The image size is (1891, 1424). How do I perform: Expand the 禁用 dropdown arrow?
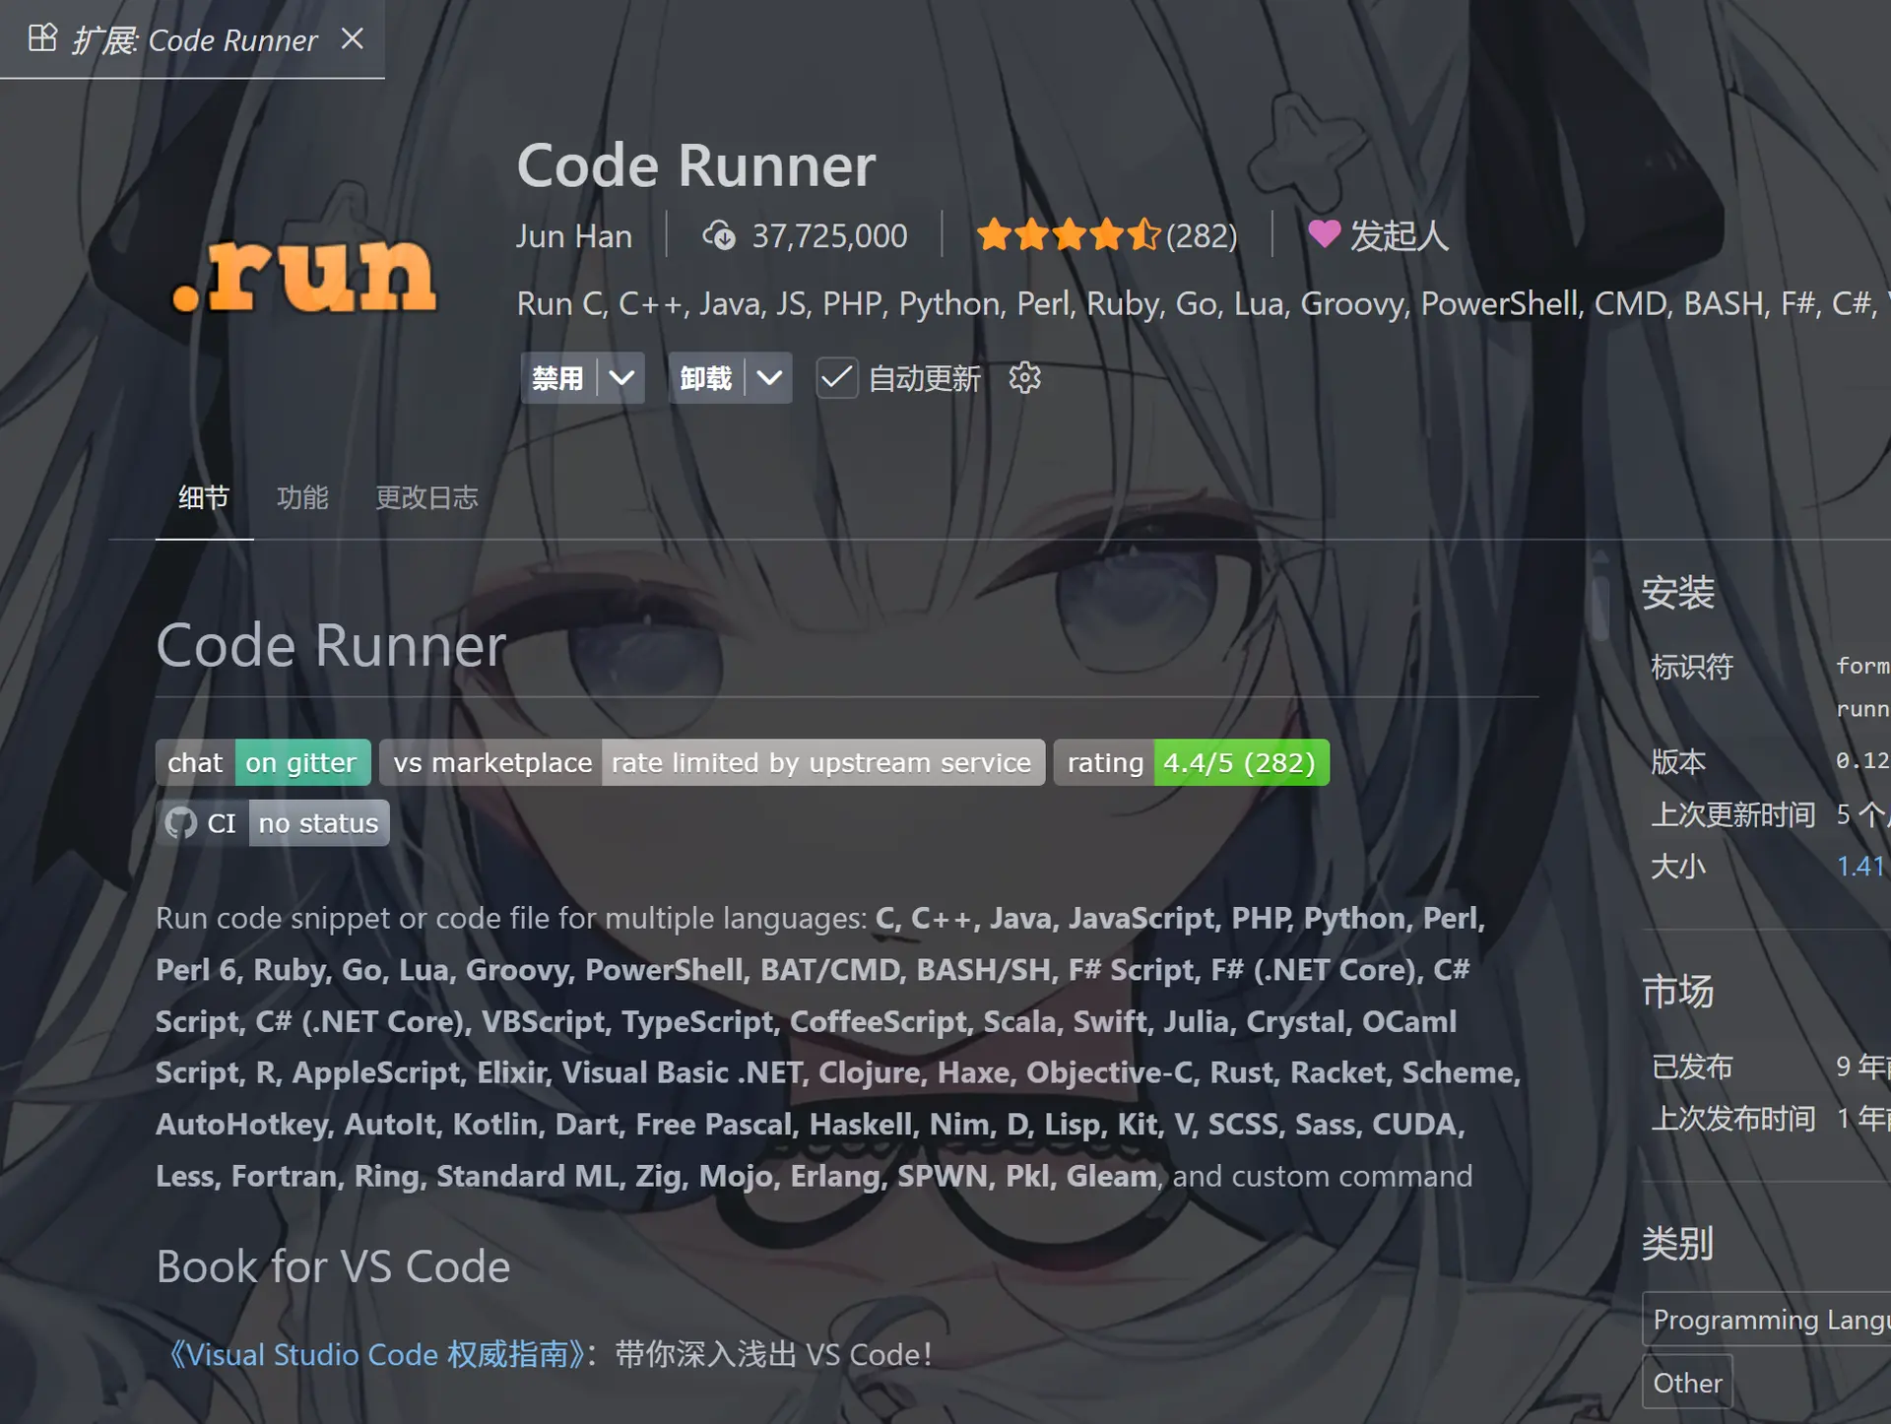621,378
